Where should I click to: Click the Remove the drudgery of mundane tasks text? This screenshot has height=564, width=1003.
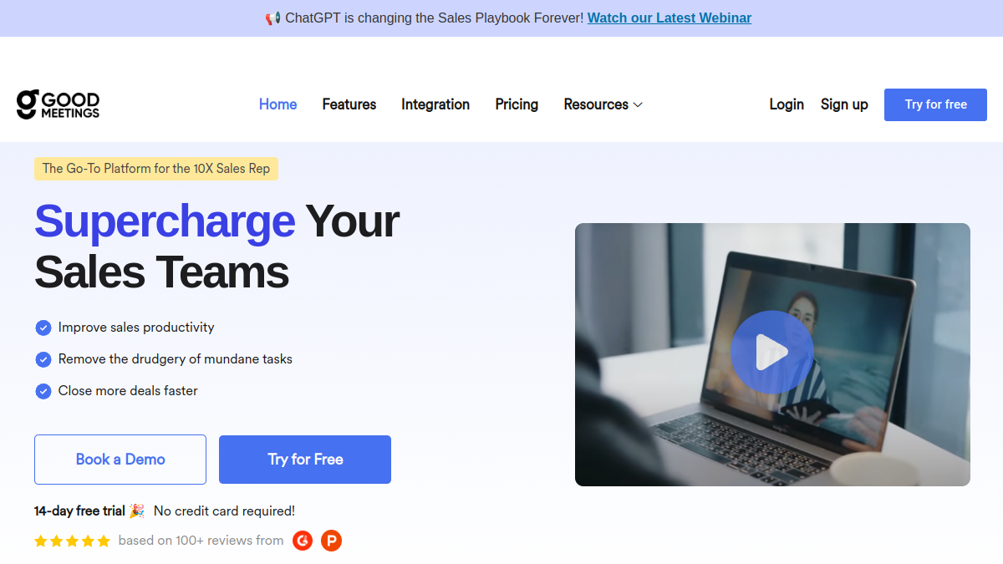(x=176, y=359)
